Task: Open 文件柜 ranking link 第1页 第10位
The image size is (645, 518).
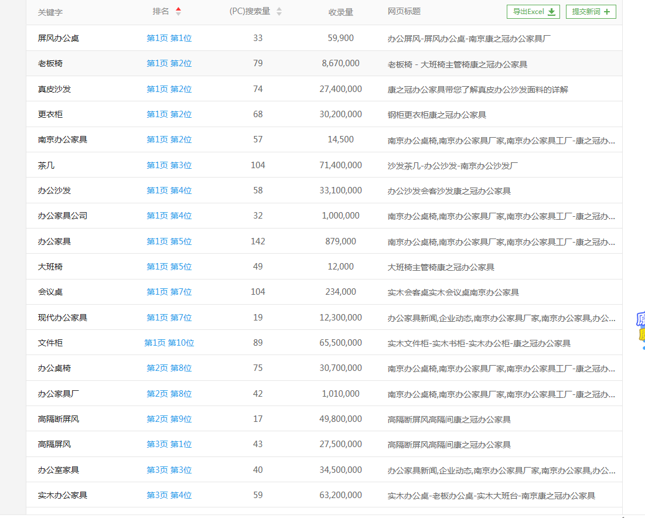Action: pos(169,343)
